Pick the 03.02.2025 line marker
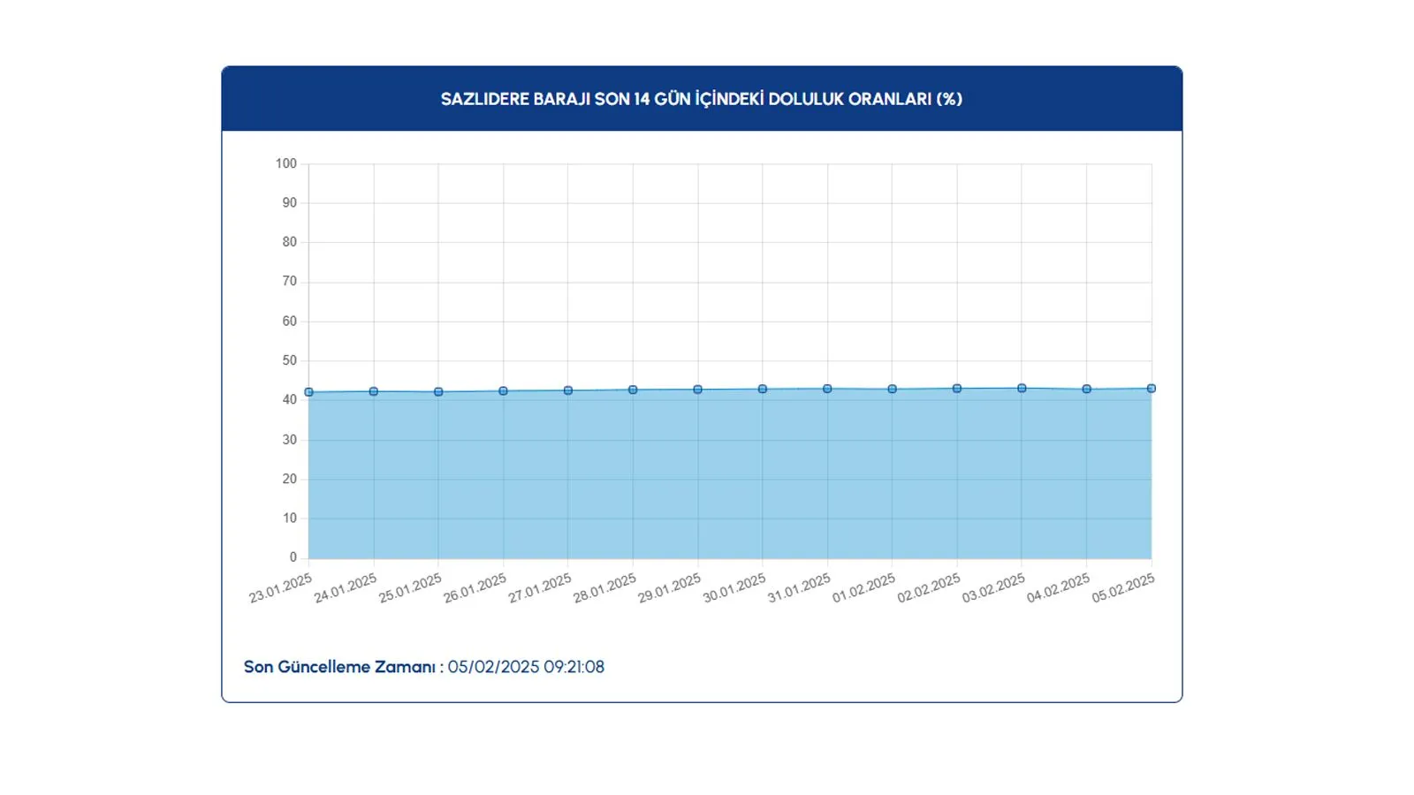The image size is (1414, 795). (1022, 388)
